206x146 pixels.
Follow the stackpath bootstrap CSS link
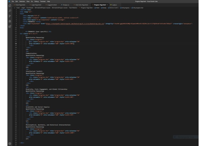point(75,24)
